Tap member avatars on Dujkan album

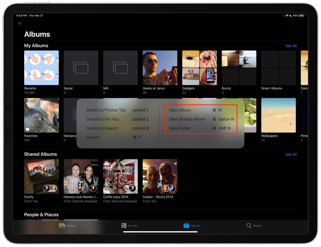168,188
